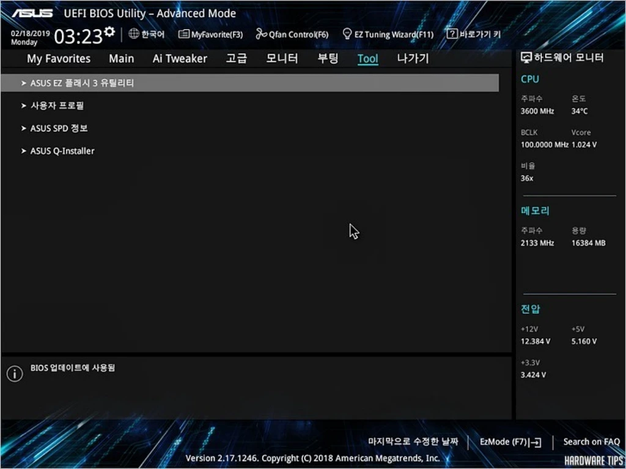Click the 5.160 V value
The height and width of the screenshot is (469, 626).
coord(584,341)
